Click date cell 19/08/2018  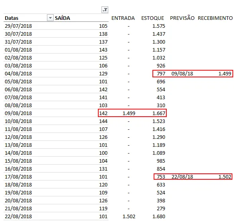(18, 192)
